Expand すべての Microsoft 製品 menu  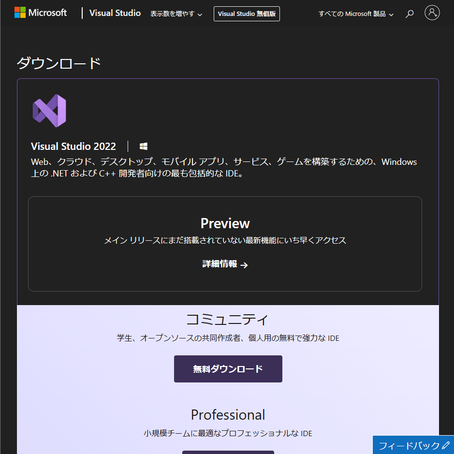coord(356,14)
